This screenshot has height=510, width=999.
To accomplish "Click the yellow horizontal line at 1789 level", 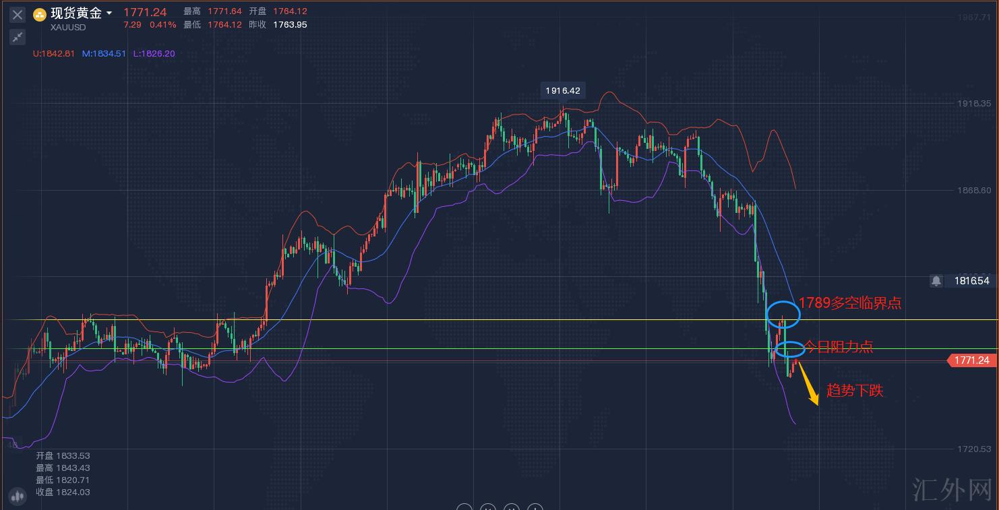I will click(x=472, y=320).
